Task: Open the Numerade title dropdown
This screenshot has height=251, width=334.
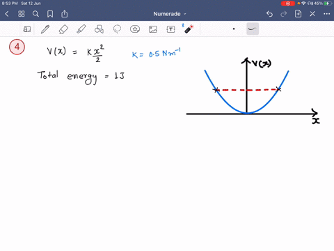Action: tap(170, 14)
